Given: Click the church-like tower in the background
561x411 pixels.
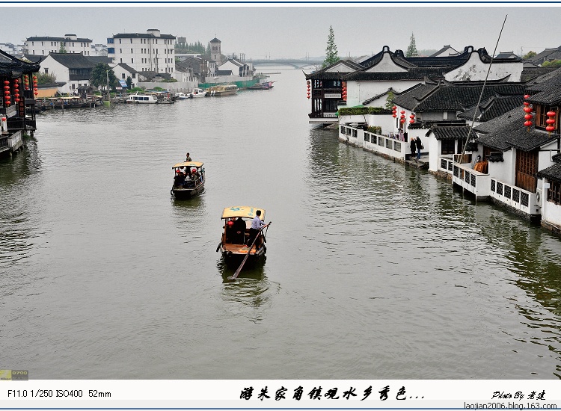Looking at the screenshot, I should click(215, 50).
